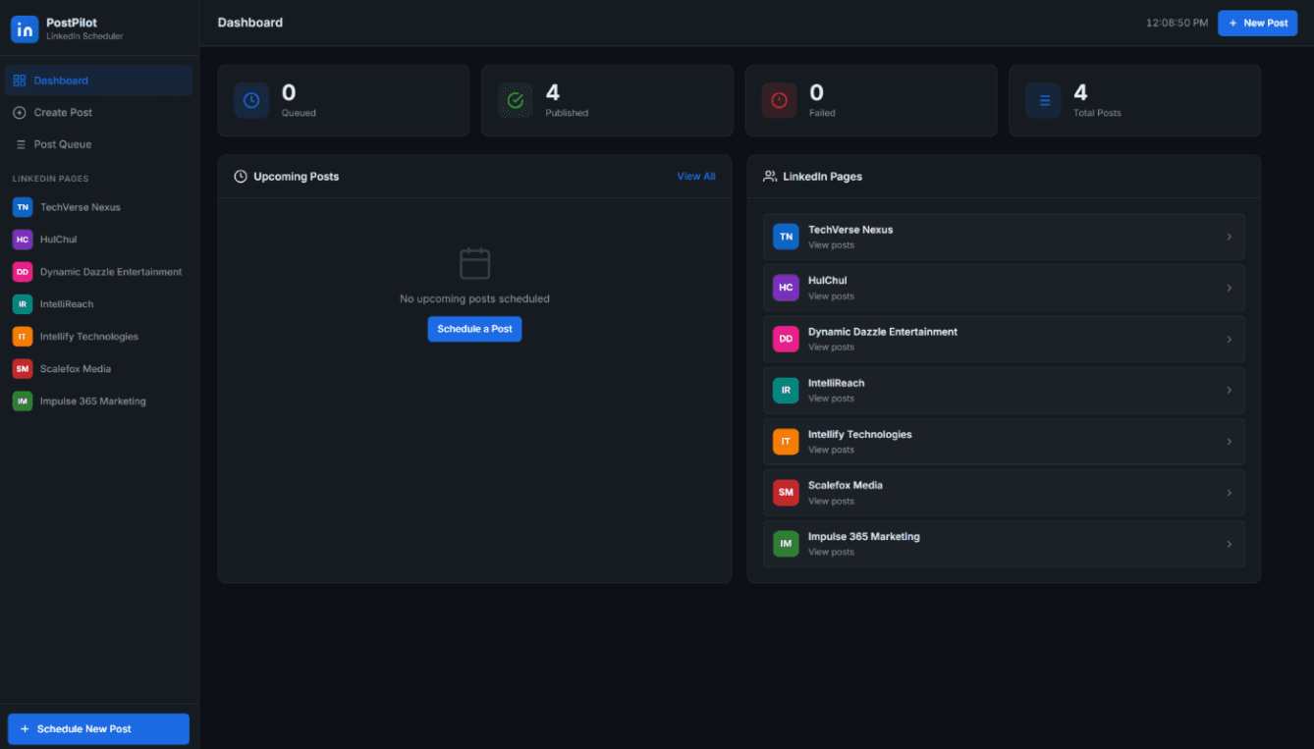1314x749 pixels.
Task: Expand the Scalefox Media row chevron
Action: pos(1229,493)
